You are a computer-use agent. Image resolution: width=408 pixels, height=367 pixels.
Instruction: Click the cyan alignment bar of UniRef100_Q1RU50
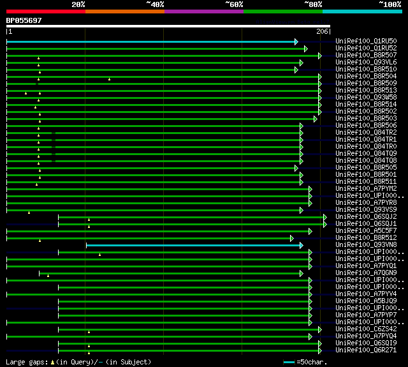pyautogui.click(x=150, y=41)
